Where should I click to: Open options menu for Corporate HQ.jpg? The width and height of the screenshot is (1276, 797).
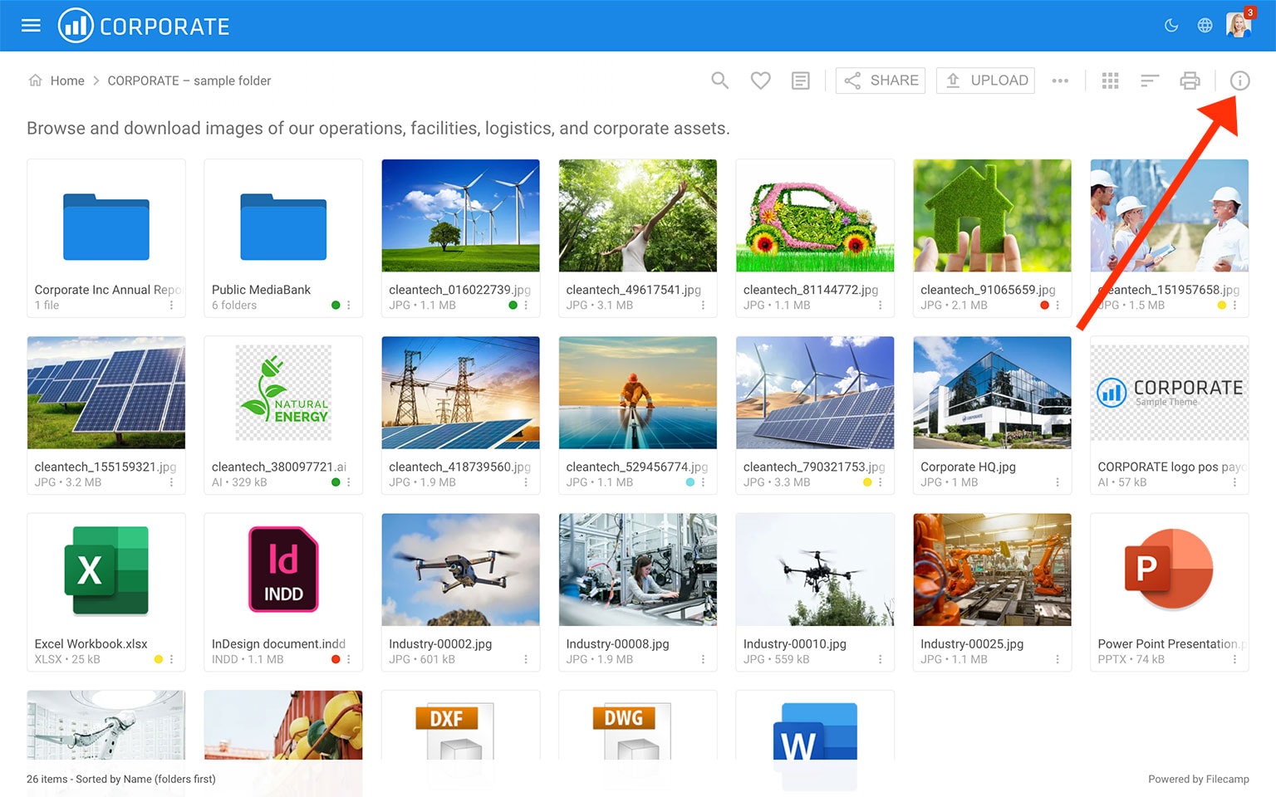(x=1058, y=482)
